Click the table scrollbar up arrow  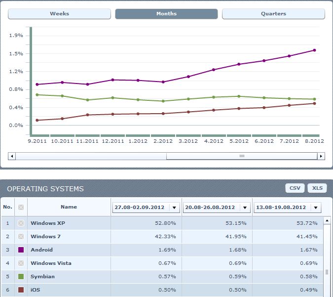(327, 220)
